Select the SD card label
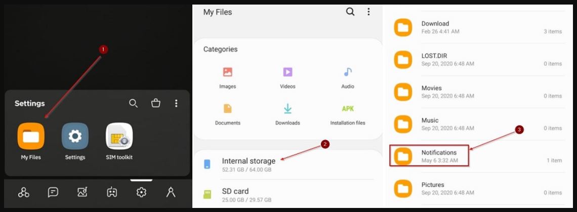The height and width of the screenshot is (212, 577). [235, 191]
